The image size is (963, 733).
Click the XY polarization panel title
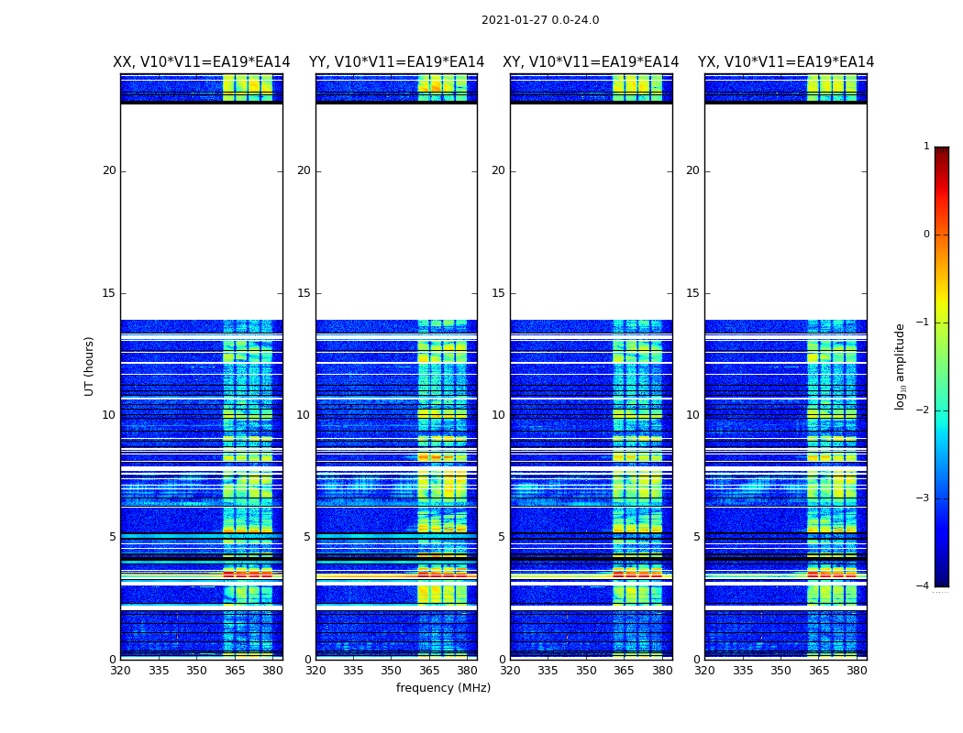point(591,62)
